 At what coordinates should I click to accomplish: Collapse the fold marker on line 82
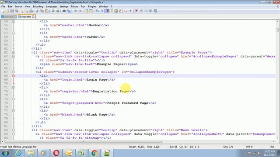tap(14, 130)
